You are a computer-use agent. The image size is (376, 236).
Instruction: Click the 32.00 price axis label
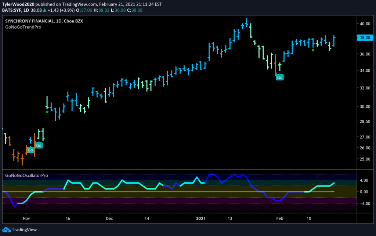365,88
